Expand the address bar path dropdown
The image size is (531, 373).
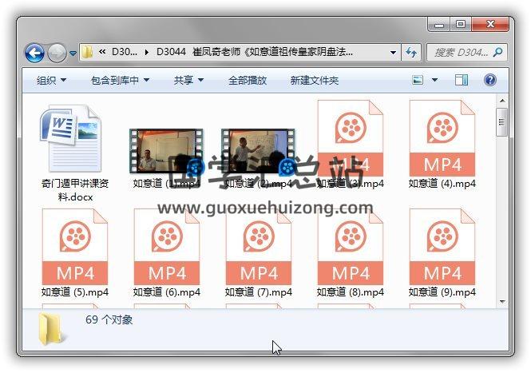tap(394, 53)
